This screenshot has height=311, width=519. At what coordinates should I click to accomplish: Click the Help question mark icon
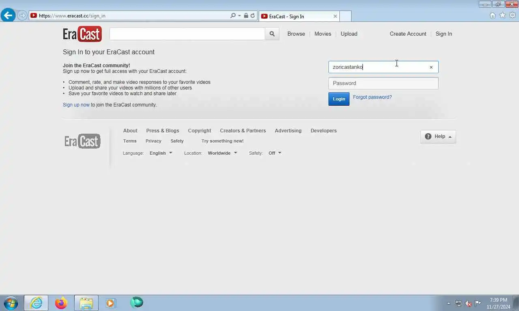[x=428, y=136]
